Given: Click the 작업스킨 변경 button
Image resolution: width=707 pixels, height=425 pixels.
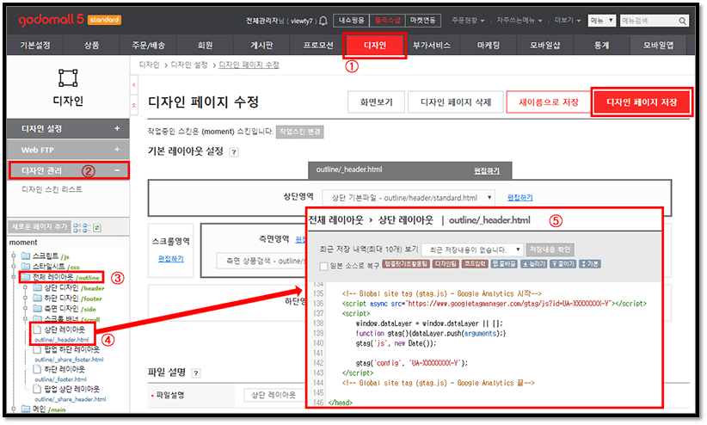Looking at the screenshot, I should (x=299, y=132).
